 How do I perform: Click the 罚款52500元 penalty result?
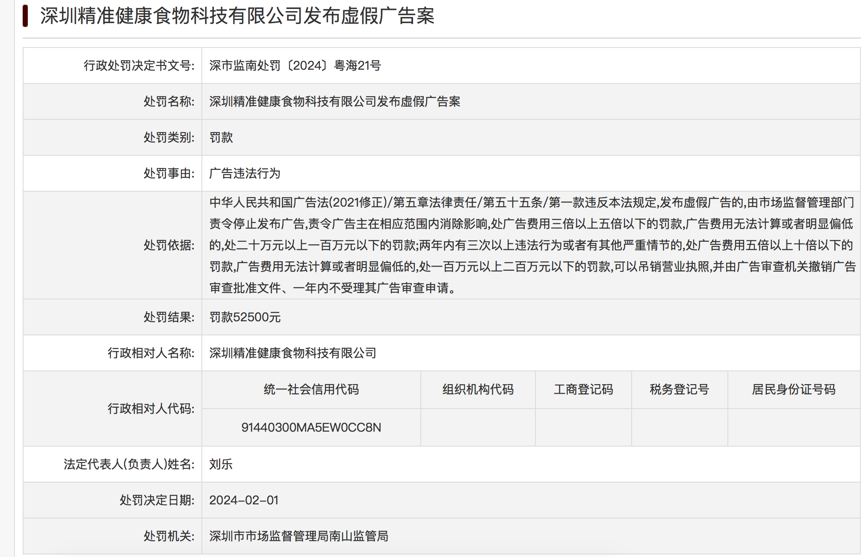point(245,317)
